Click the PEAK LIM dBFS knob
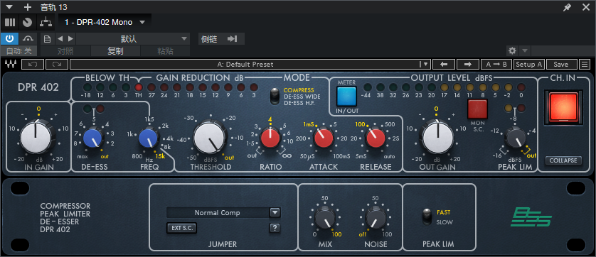596x257 pixels. [x=515, y=138]
